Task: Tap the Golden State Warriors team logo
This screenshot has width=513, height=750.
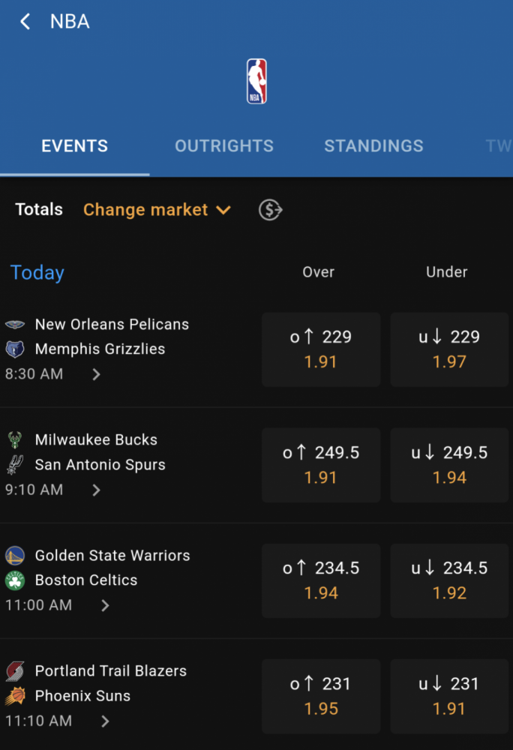Action: [15, 556]
